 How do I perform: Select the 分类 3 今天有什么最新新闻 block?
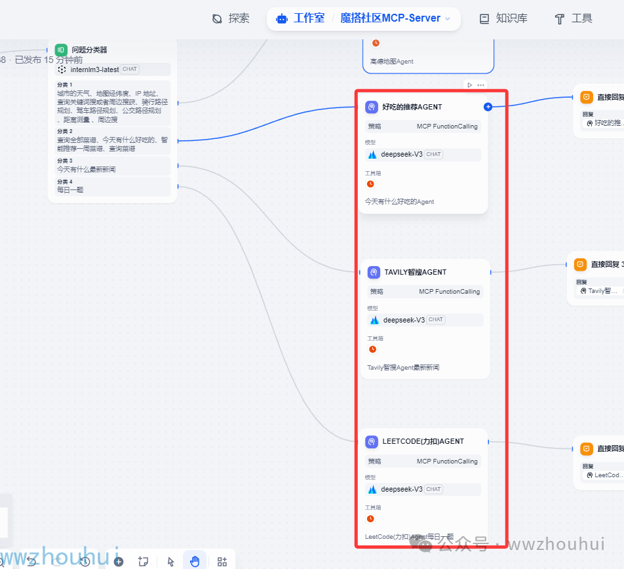click(113, 166)
